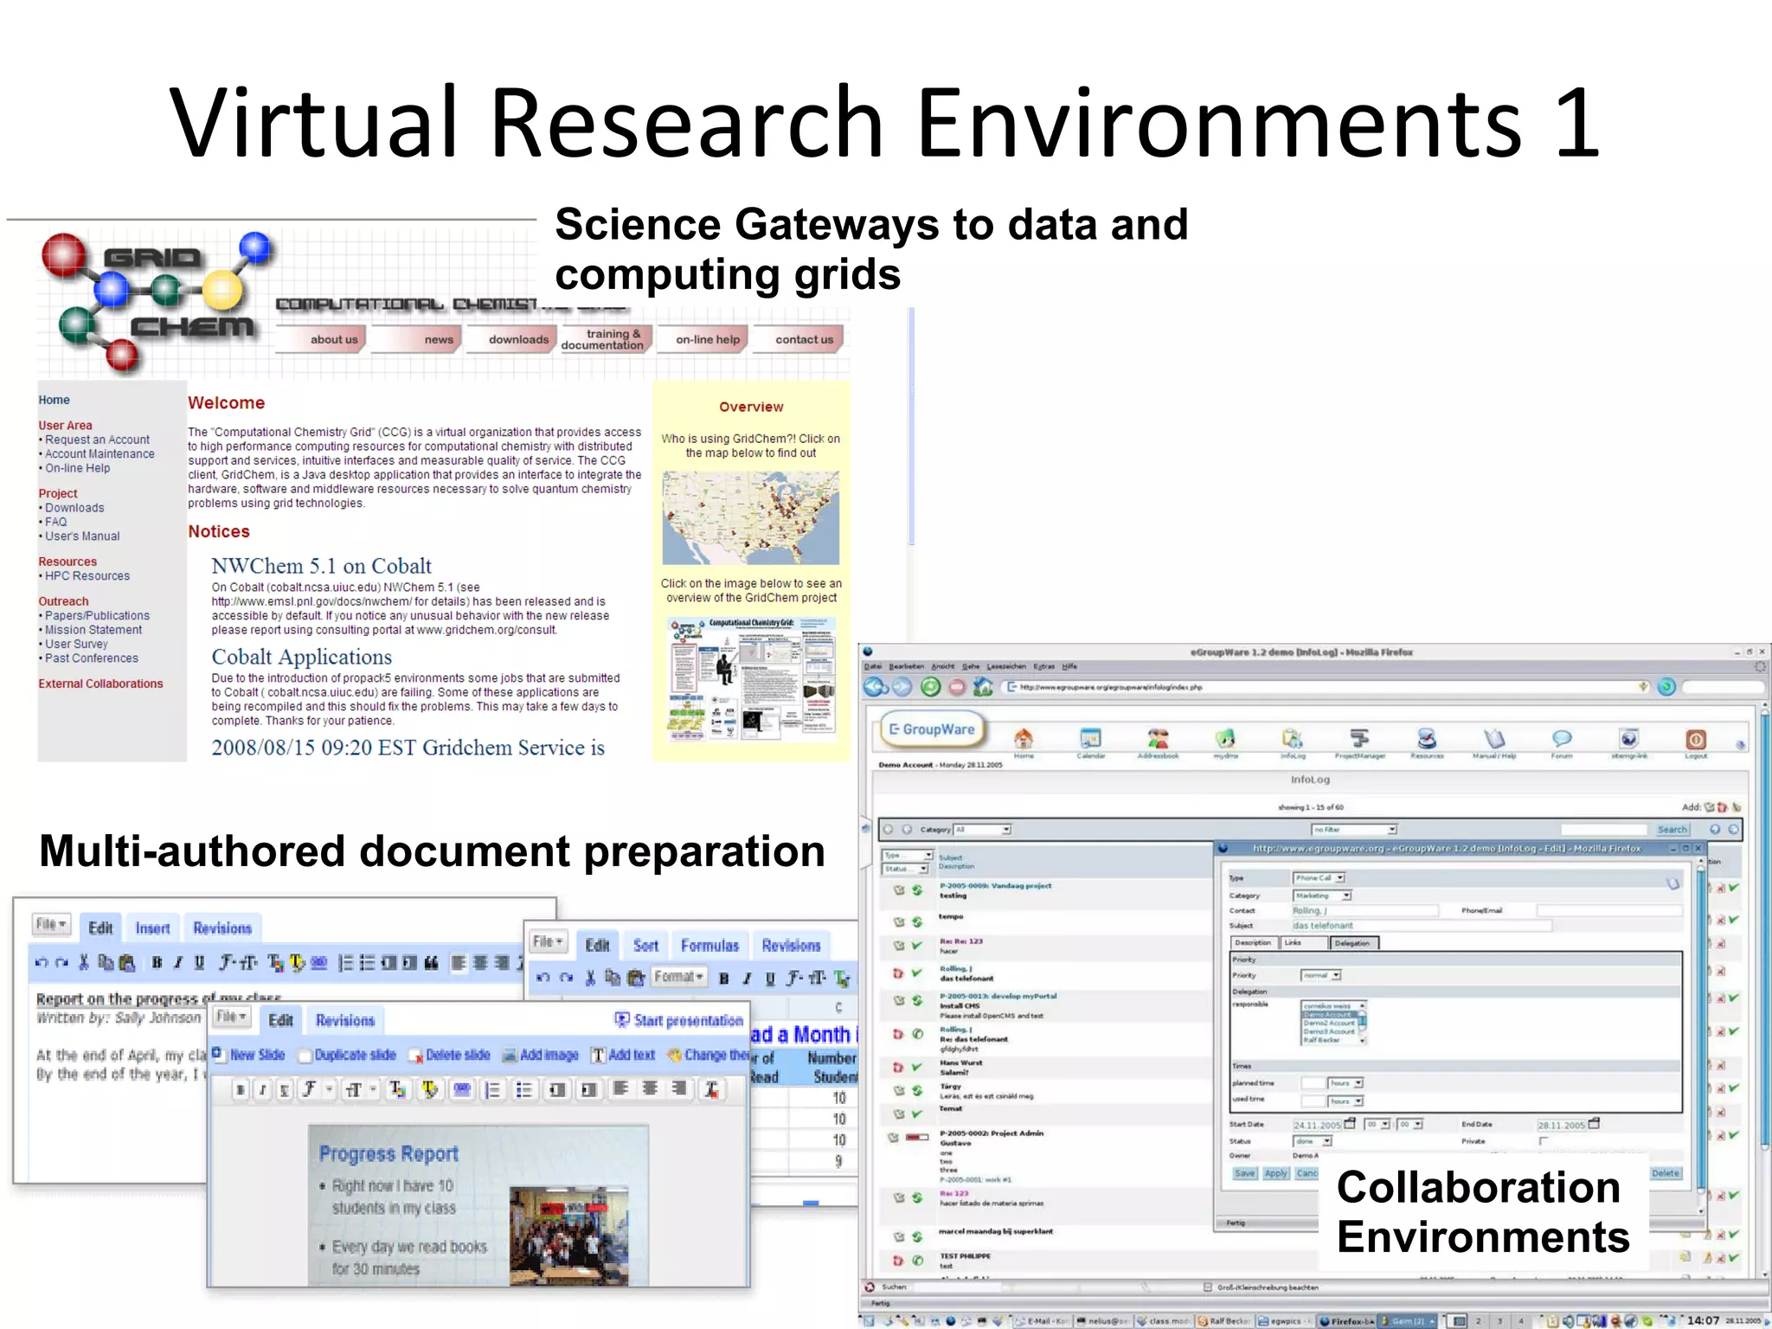The image size is (1772, 1329).
Task: Open the no Filter dropdown
Action: [x=1355, y=829]
